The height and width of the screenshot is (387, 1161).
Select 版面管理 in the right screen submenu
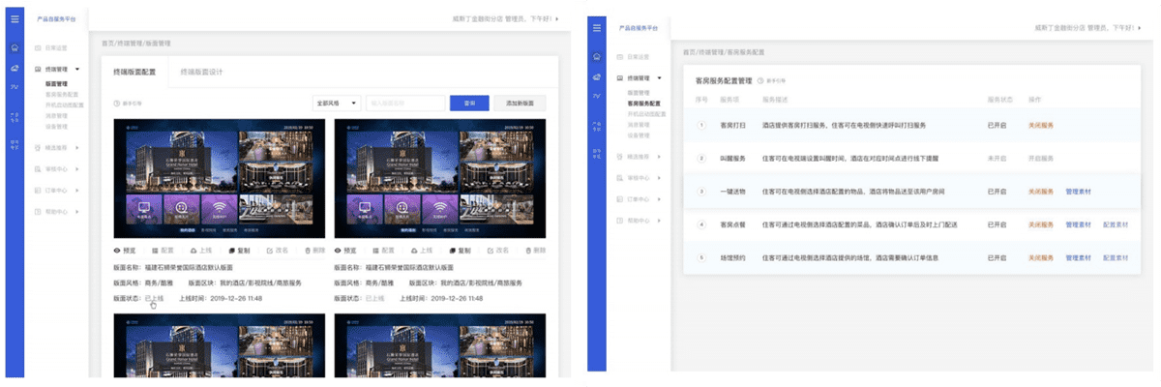coord(639,92)
